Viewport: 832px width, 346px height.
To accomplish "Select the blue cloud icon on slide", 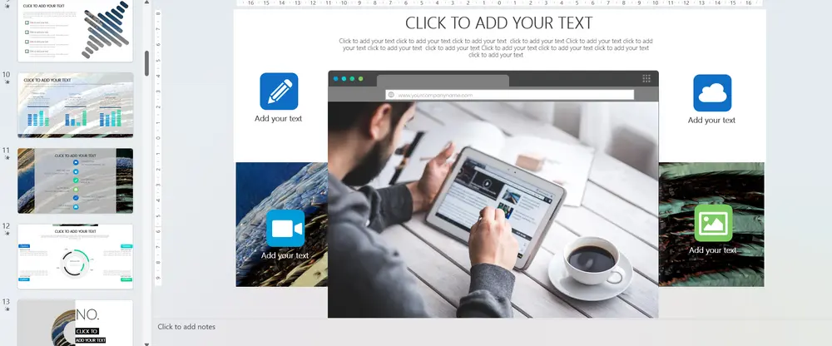I will (x=712, y=93).
